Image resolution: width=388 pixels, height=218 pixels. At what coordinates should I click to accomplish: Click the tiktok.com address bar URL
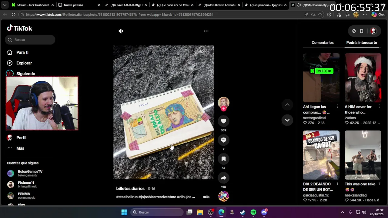(x=120, y=15)
